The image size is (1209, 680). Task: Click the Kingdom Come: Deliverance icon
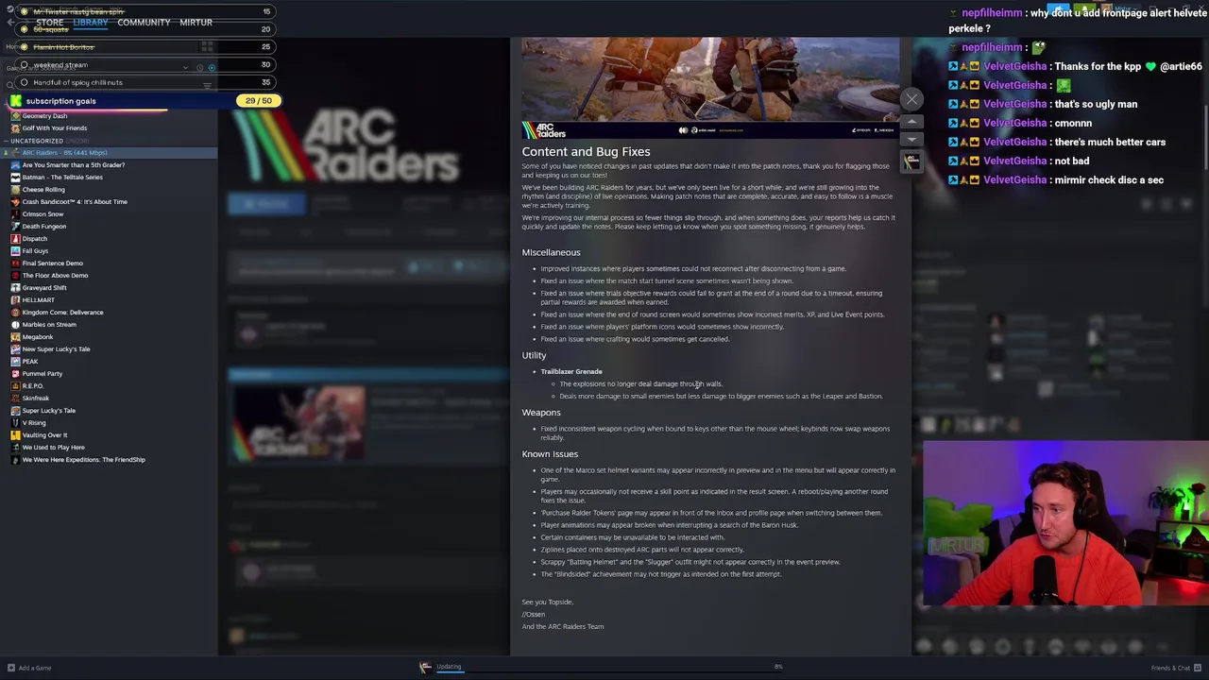15,312
